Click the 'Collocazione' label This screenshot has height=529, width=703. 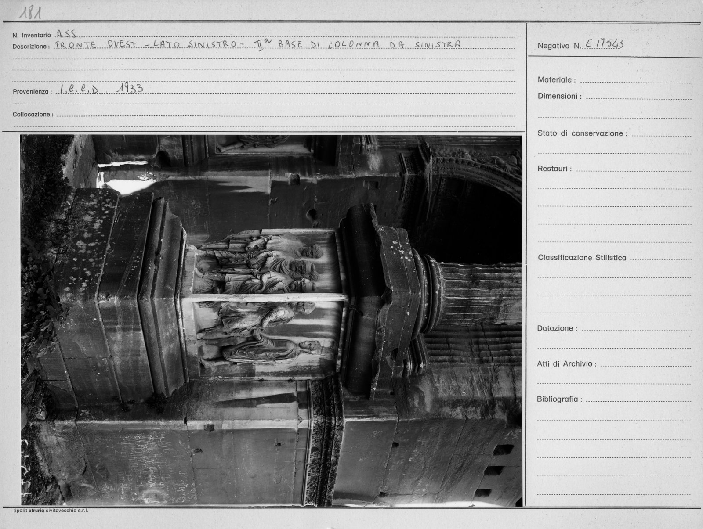pos(33,114)
